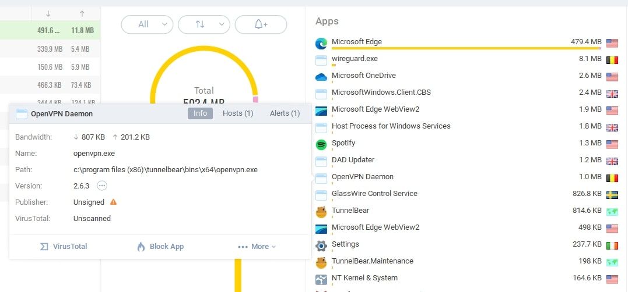Select the highlighted 491.6 / 11.8 MB row
628x292 pixels.
point(50,30)
